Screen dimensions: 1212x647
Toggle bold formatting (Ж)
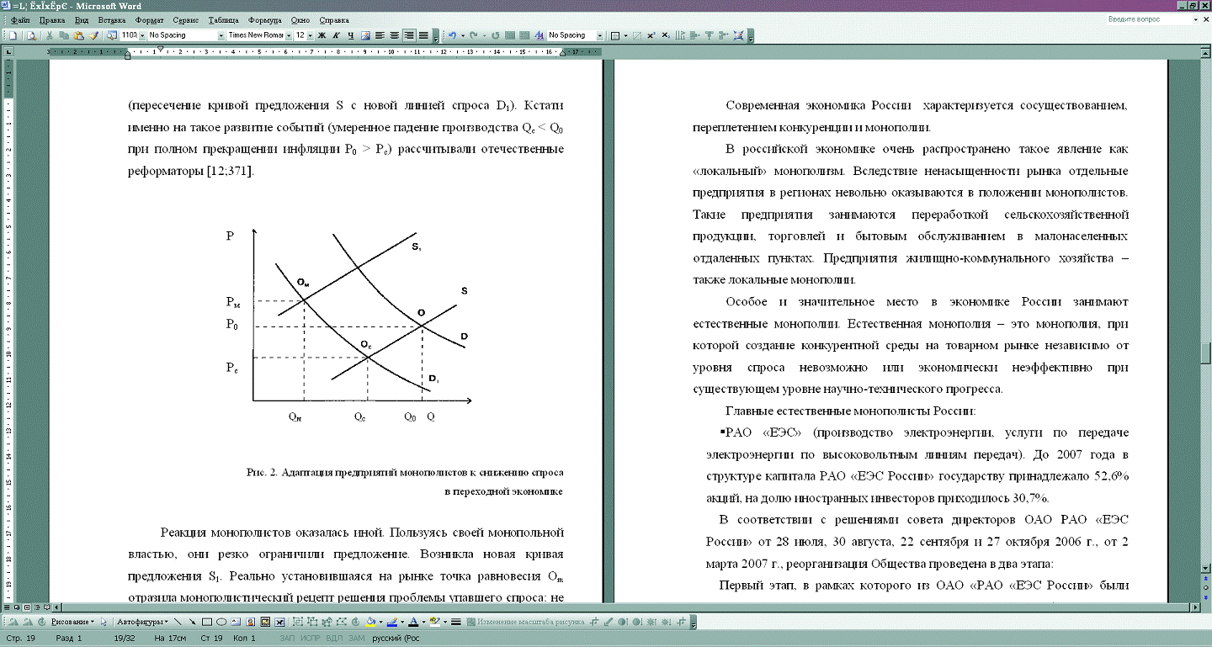point(322,35)
